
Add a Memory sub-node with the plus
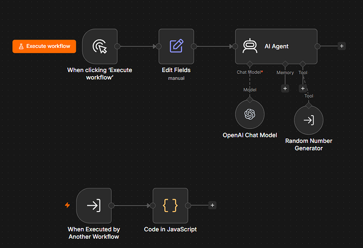285,88
